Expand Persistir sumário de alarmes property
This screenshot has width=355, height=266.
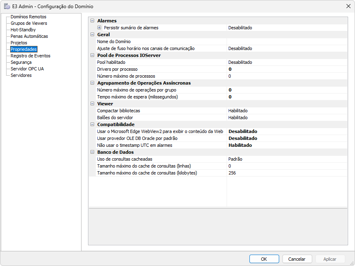(99, 28)
